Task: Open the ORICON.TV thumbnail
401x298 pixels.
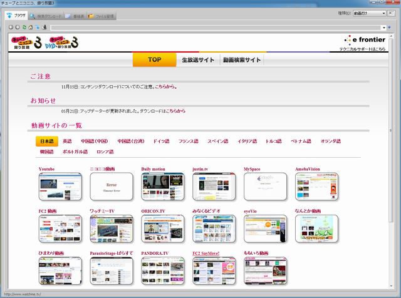Action: (163, 229)
